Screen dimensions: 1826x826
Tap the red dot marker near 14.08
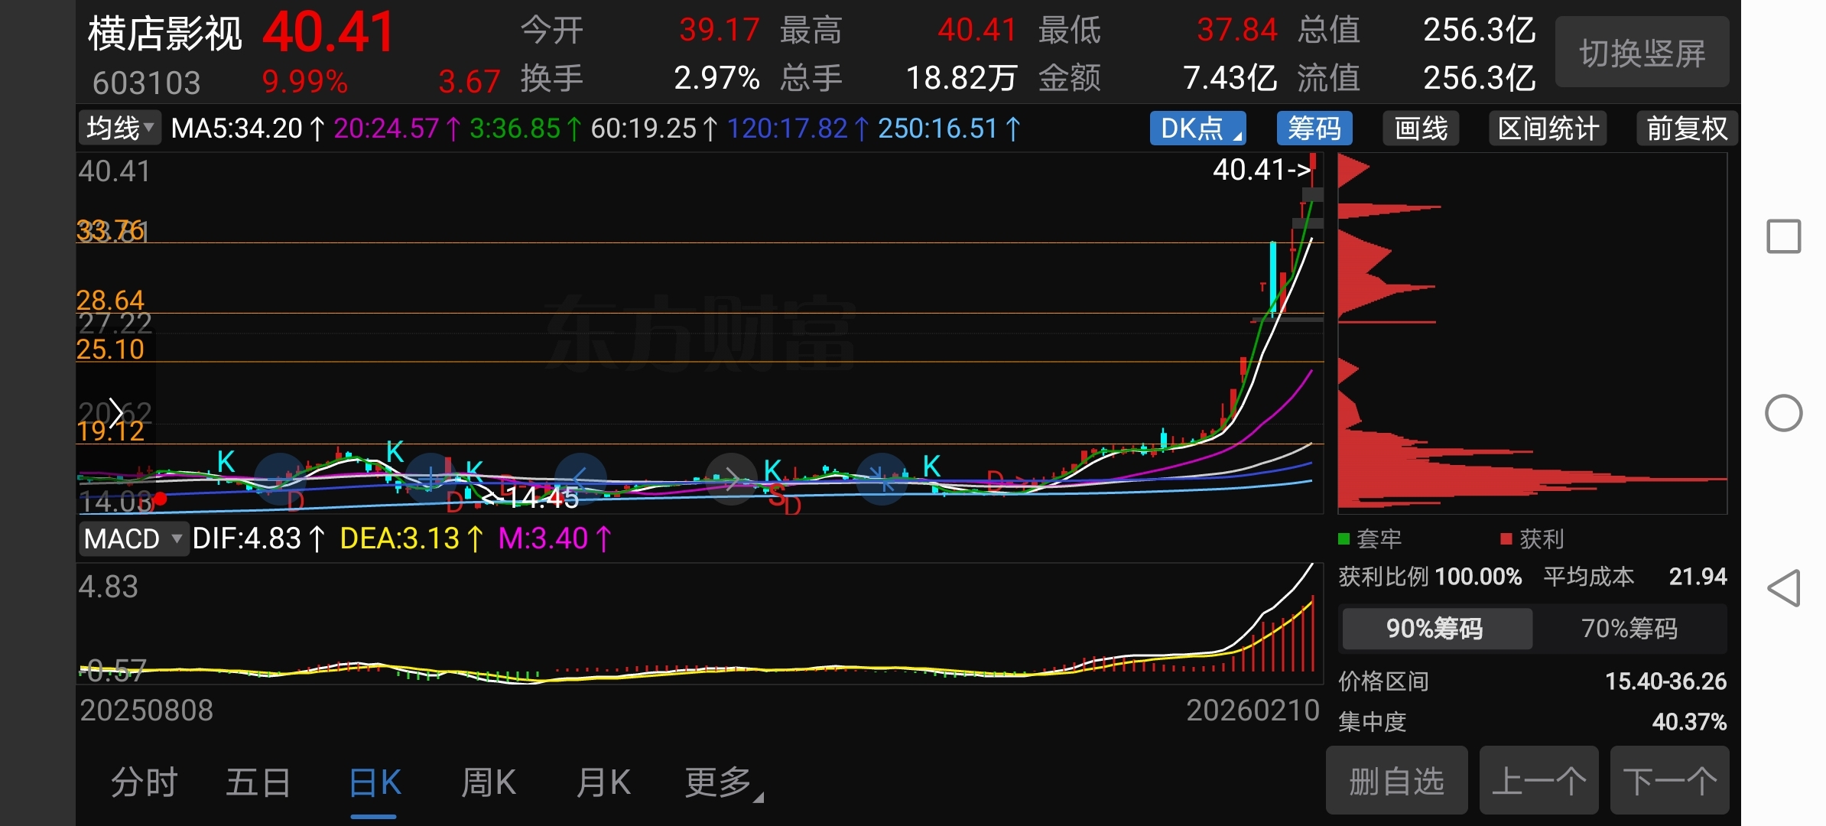pos(161,499)
